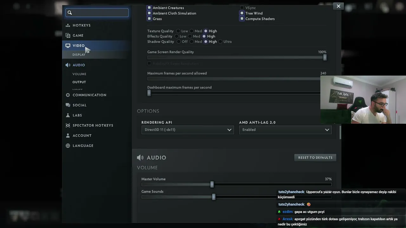Click the Video monitor icon
406x228 pixels.
(68, 46)
